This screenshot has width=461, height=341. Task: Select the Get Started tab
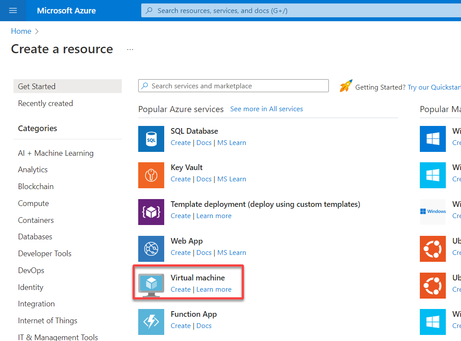(68, 87)
